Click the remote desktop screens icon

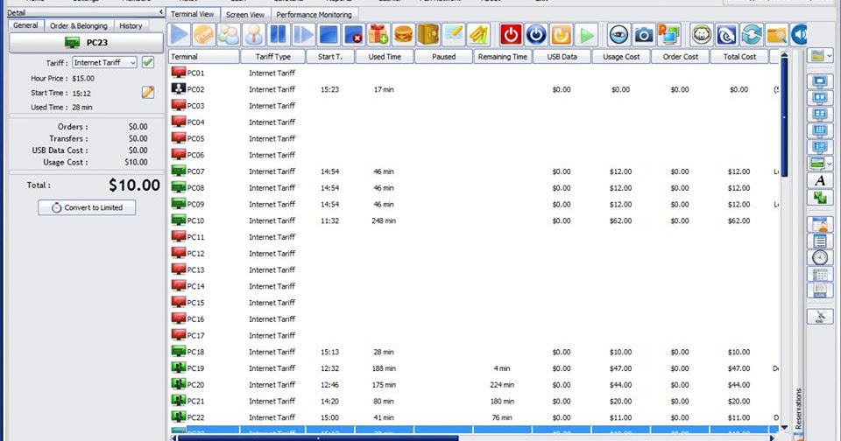[x=668, y=35]
